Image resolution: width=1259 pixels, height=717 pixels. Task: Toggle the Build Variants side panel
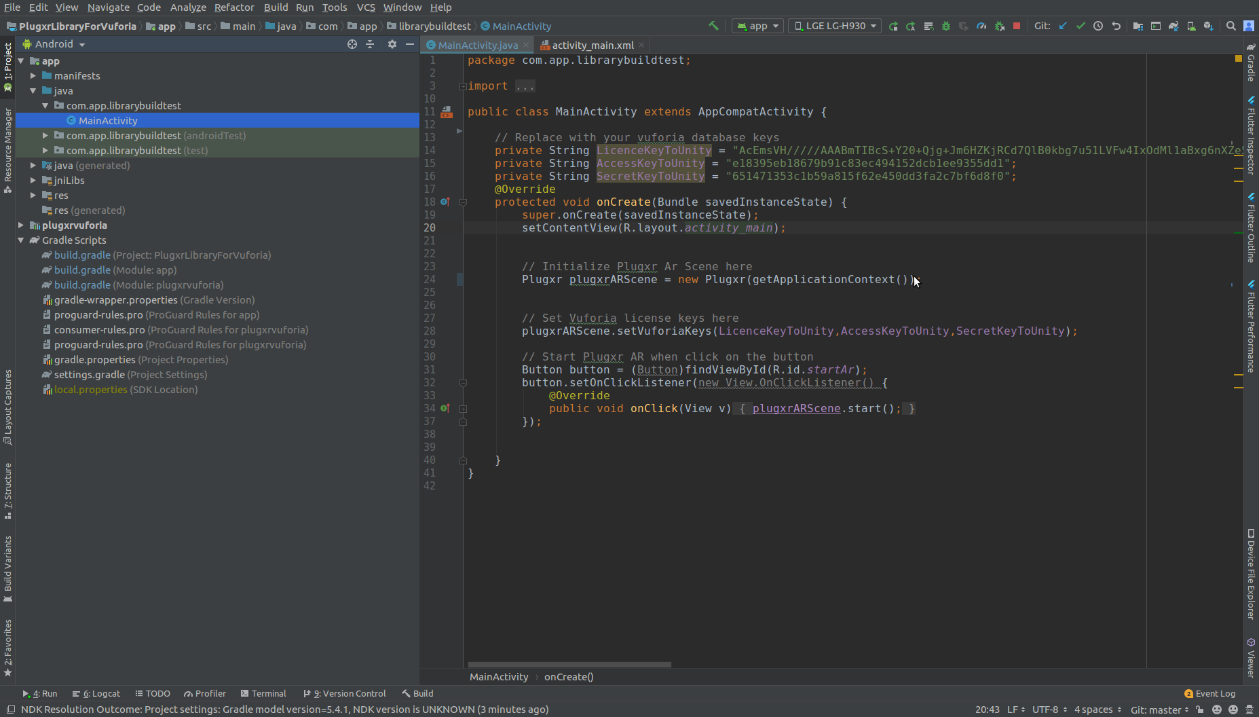pos(7,568)
